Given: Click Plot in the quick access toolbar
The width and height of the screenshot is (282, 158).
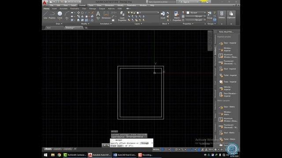Looking at the screenshot, I should [x=66, y=2].
